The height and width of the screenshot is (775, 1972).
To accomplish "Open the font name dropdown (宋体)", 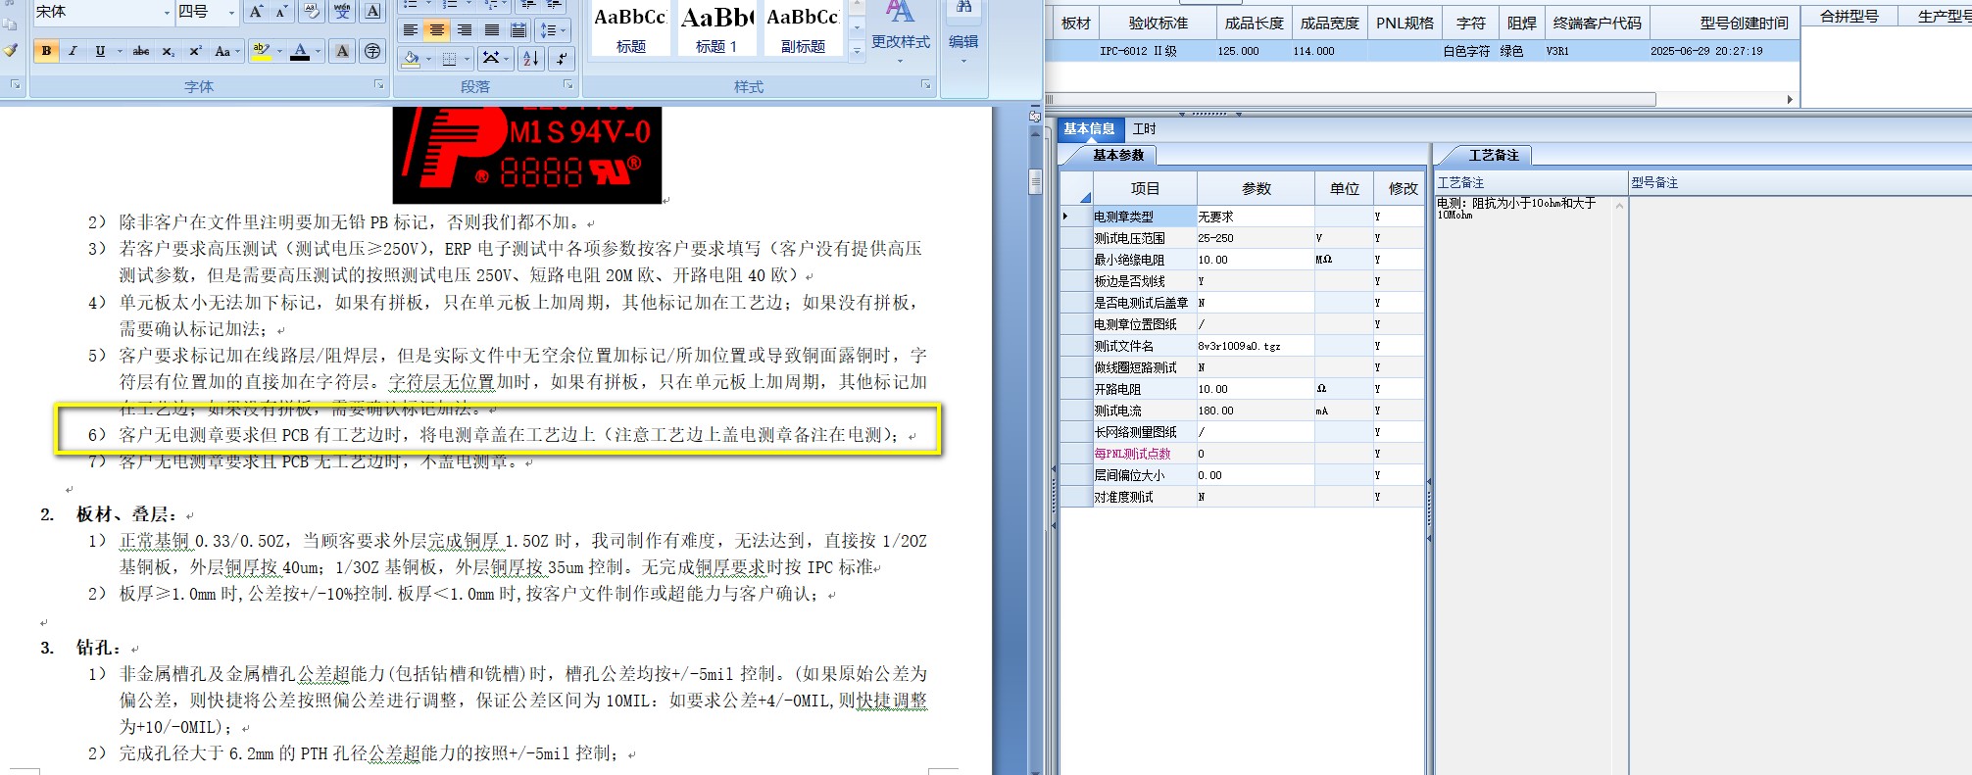I will point(167,13).
